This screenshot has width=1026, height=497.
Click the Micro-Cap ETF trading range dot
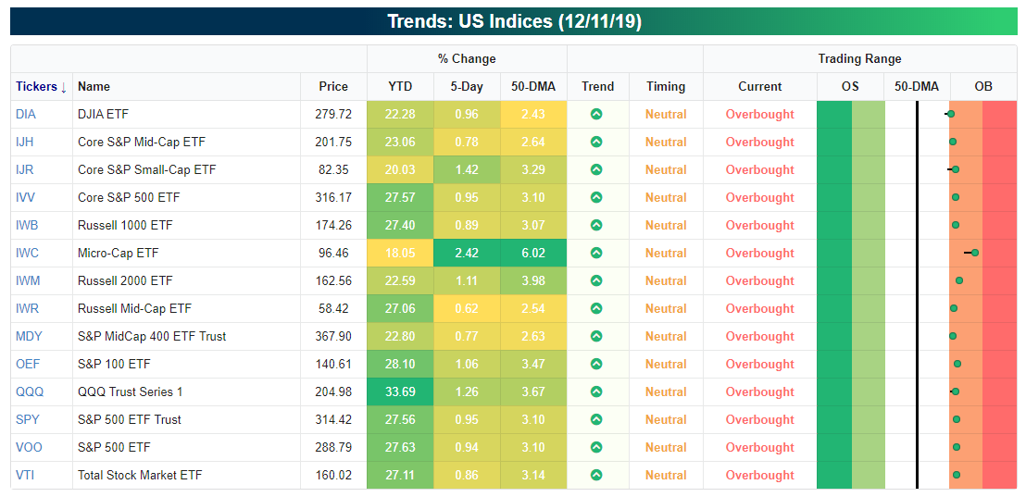click(975, 253)
